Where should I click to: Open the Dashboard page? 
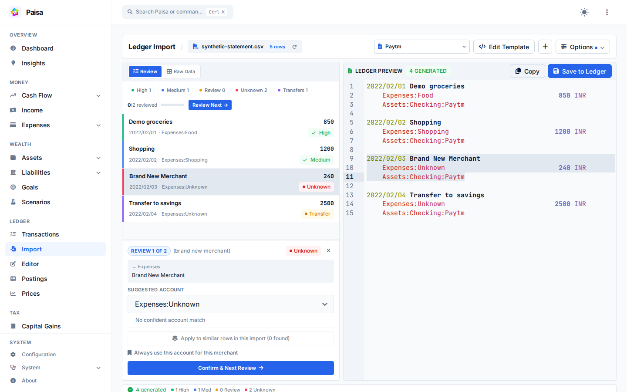tap(55, 48)
